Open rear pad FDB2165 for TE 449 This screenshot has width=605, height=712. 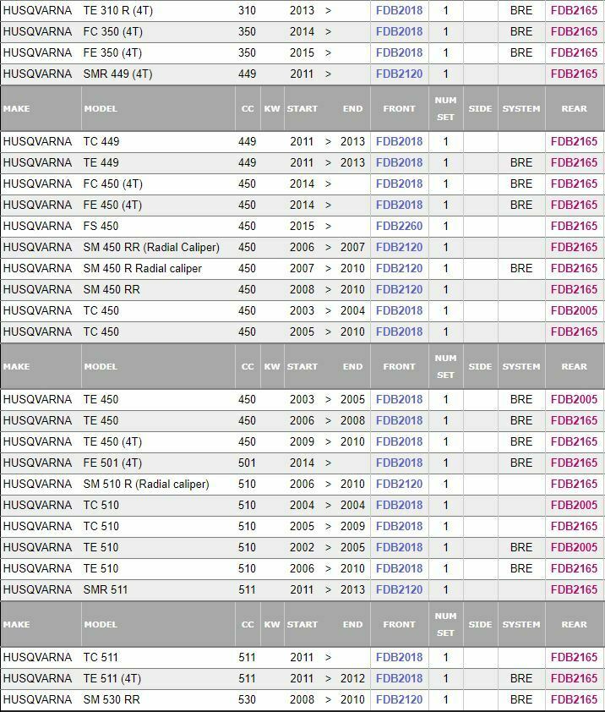(x=574, y=162)
